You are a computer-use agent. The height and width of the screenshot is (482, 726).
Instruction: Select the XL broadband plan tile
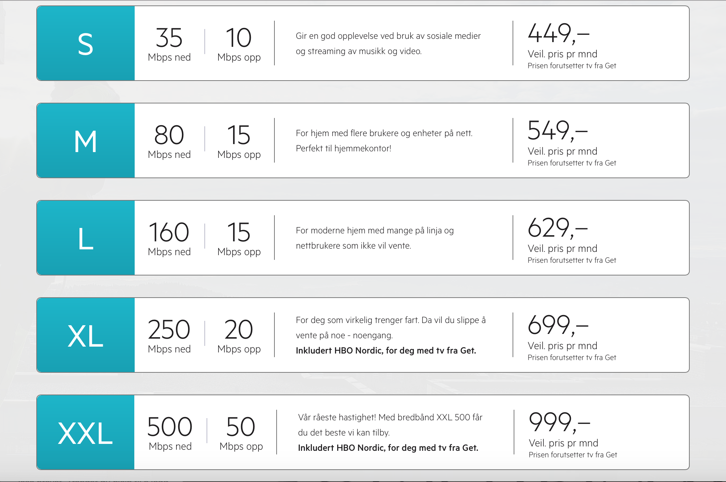363,335
